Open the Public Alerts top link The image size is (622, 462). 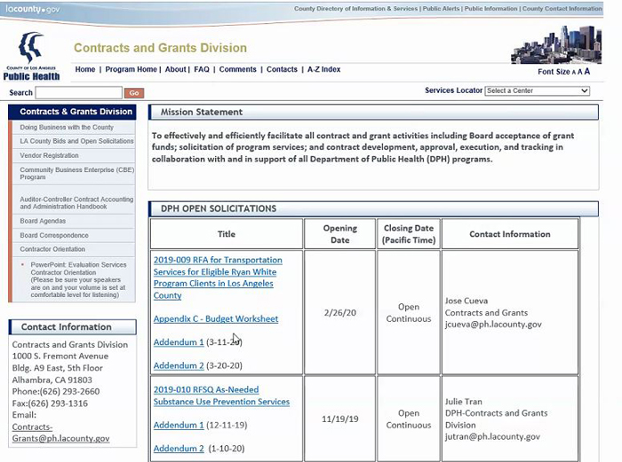[x=441, y=8]
